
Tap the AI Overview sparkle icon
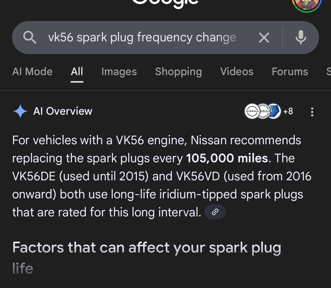[20, 111]
